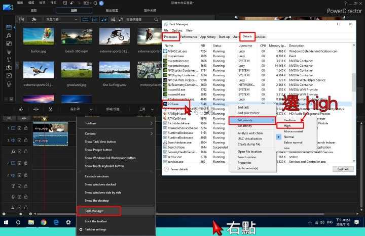Screen dimensions: 365x236
Task: Open Edge browser from the taskbar
Action: click(x=56, y=222)
